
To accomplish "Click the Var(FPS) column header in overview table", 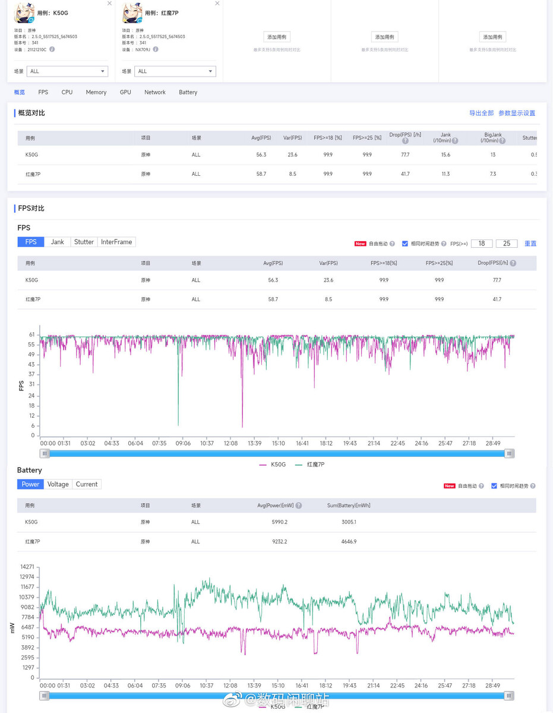I will click(292, 138).
